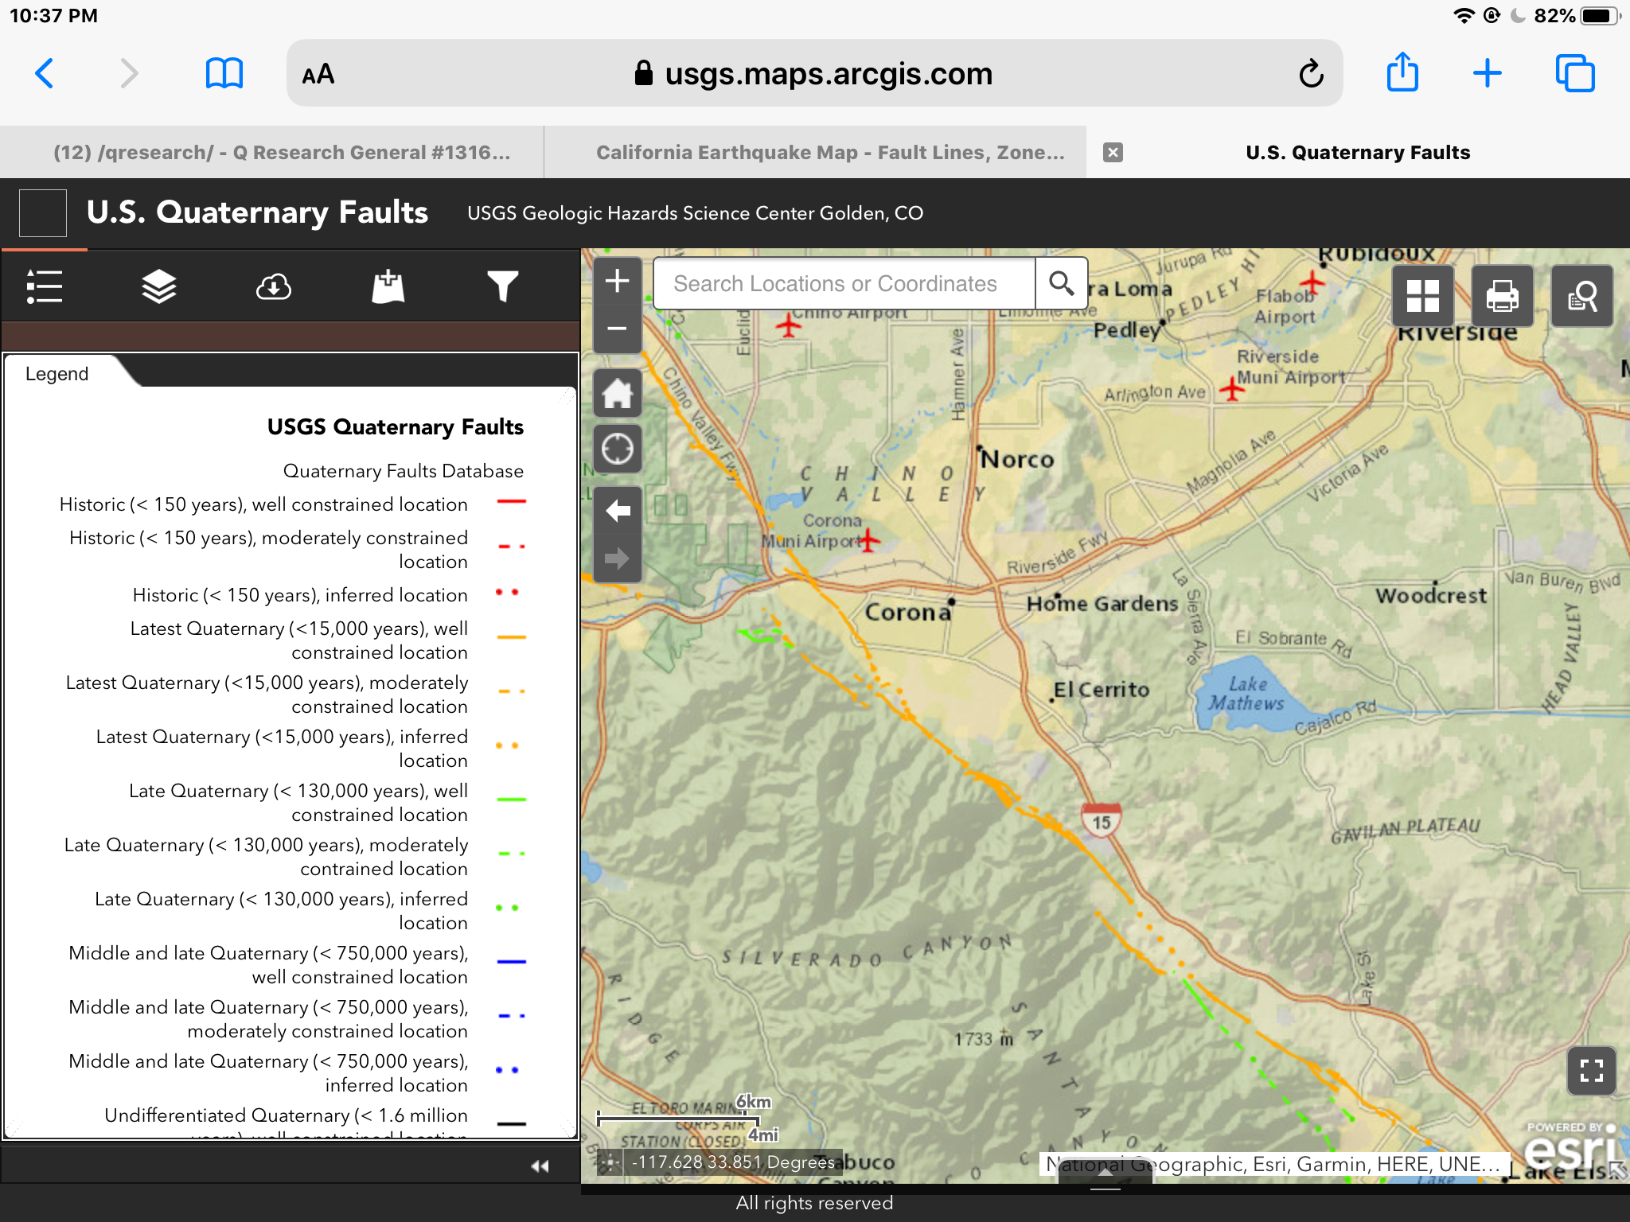1630x1222 pixels.
Task: Click the red well constrained Historic swatch
Action: (511, 502)
